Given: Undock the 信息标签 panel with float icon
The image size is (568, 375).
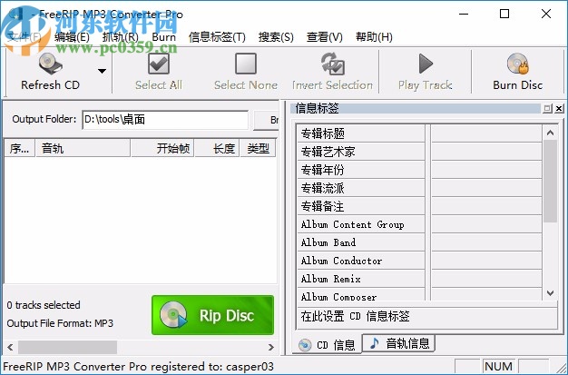Looking at the screenshot, I should tap(547, 108).
